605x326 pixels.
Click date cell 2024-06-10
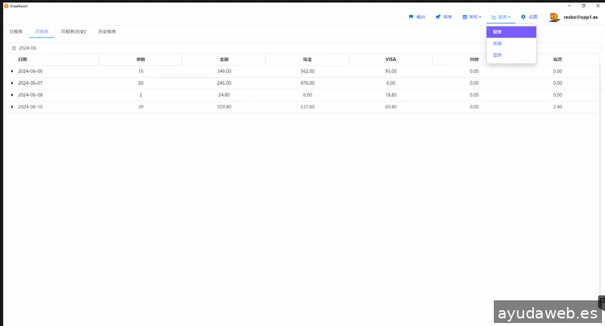(30, 106)
